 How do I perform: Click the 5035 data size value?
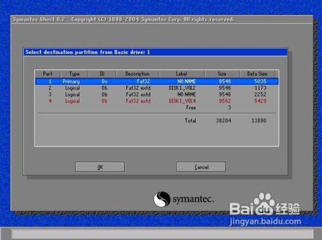260,81
